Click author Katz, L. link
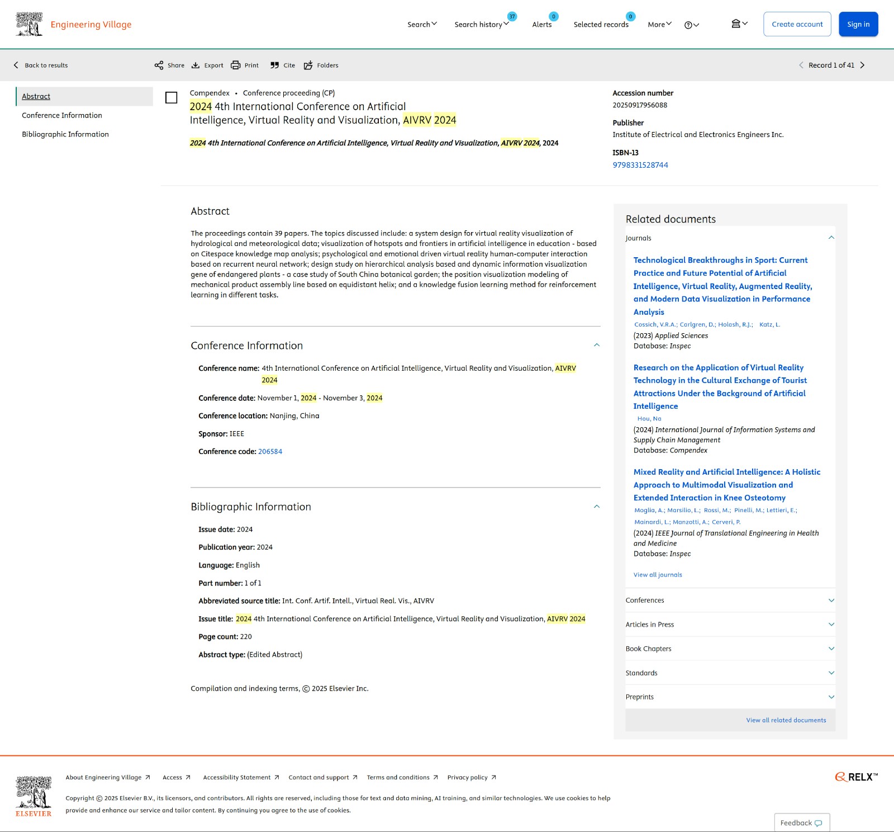Viewport: 894px width, 832px height. point(769,324)
